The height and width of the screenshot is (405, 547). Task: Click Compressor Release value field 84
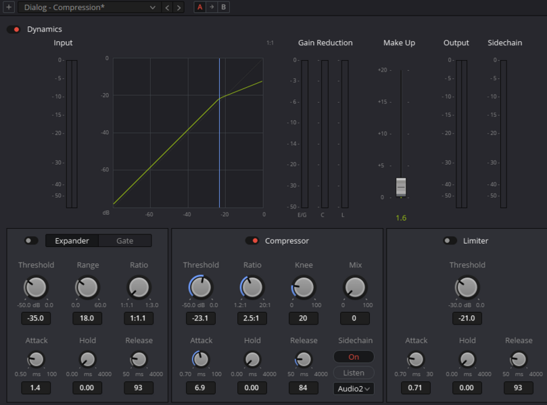(304, 387)
